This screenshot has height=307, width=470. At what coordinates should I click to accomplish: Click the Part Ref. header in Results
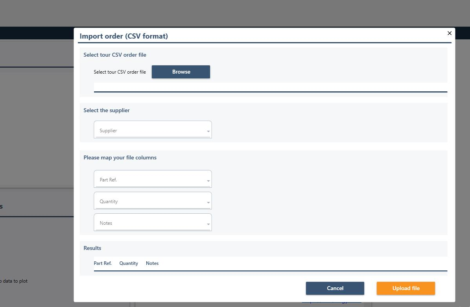coord(103,263)
